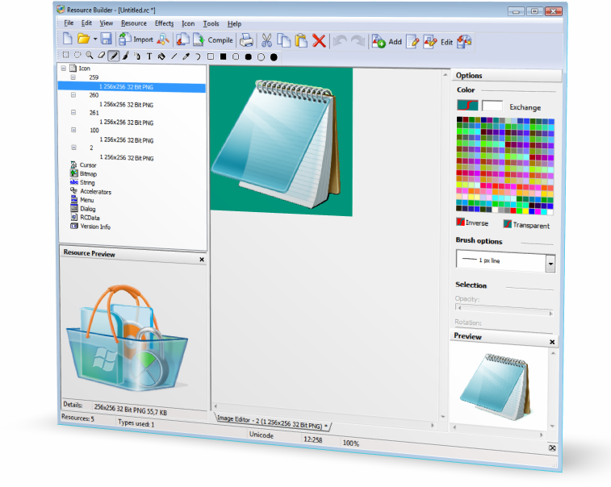Open the Brush options line dropdown
Image resolution: width=611 pixels, height=487 pixels.
click(x=550, y=263)
